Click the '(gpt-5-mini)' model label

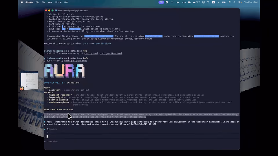81,105
